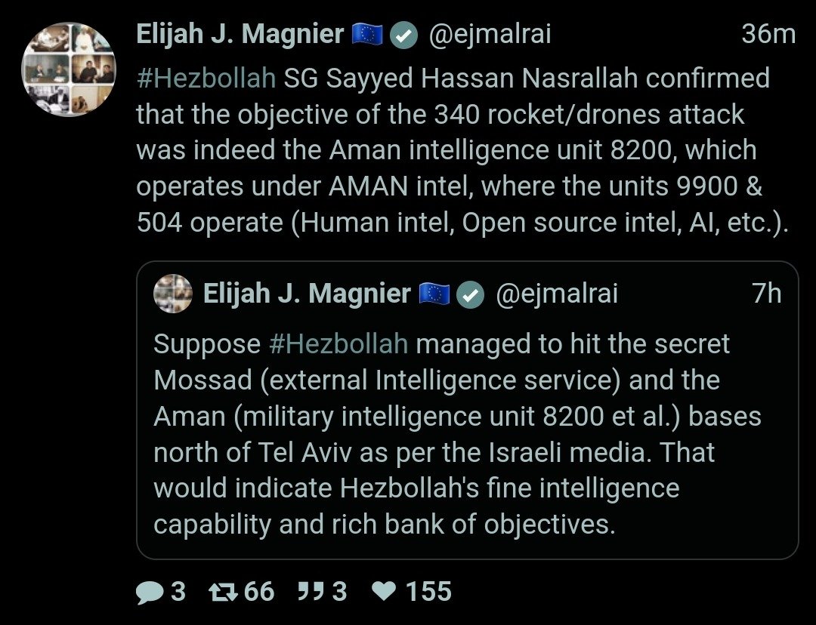Screen dimensions: 816x625
Task: Click the quote tweets icon
Action: pos(311,591)
